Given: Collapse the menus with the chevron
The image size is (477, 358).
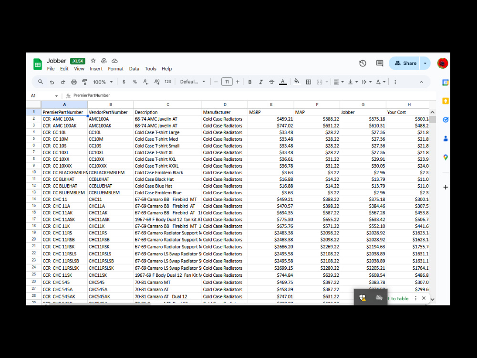Looking at the screenshot, I should (421, 82).
